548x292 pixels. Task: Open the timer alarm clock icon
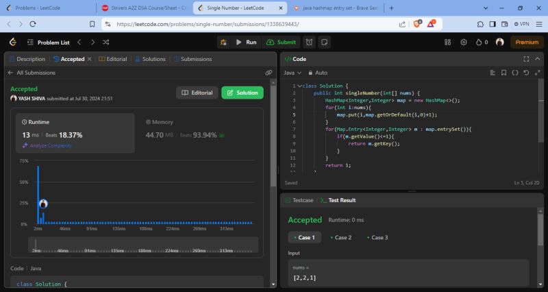310,42
